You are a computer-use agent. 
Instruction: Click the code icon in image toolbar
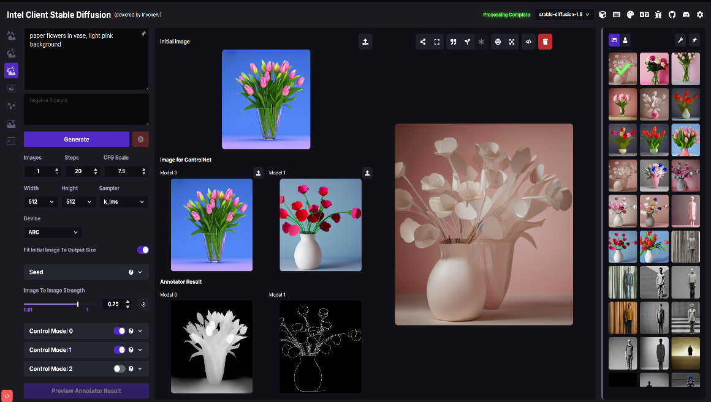coord(528,42)
